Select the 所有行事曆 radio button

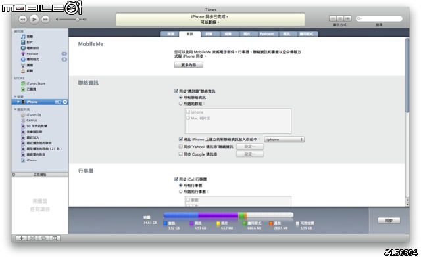click(181, 185)
